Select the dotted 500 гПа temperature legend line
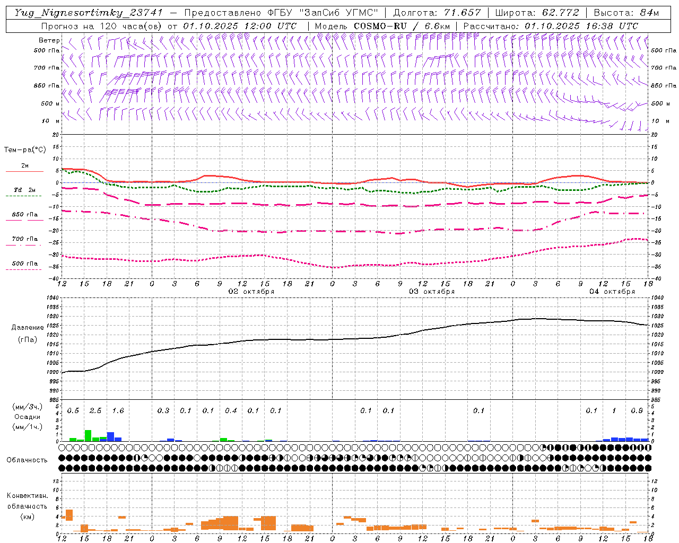 pos(24,270)
